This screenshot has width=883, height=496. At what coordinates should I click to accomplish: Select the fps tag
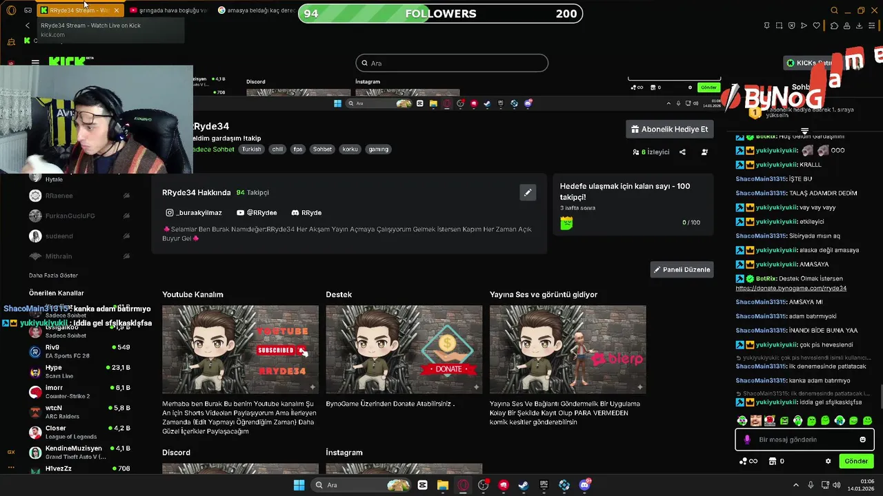(x=298, y=149)
